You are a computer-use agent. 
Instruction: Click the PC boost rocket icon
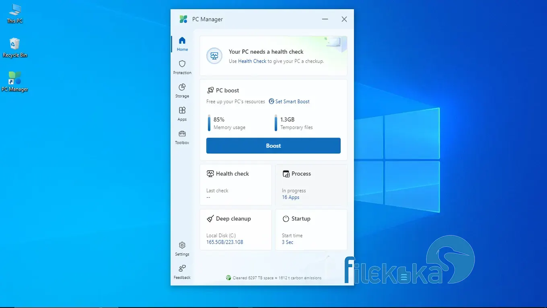coord(210,90)
